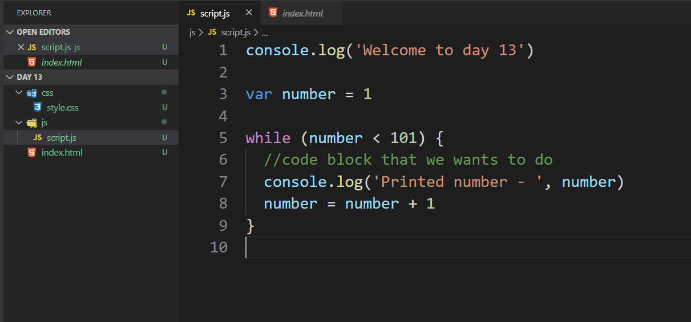Place cursor on empty line 10
This screenshot has width=691, height=322.
[468, 247]
